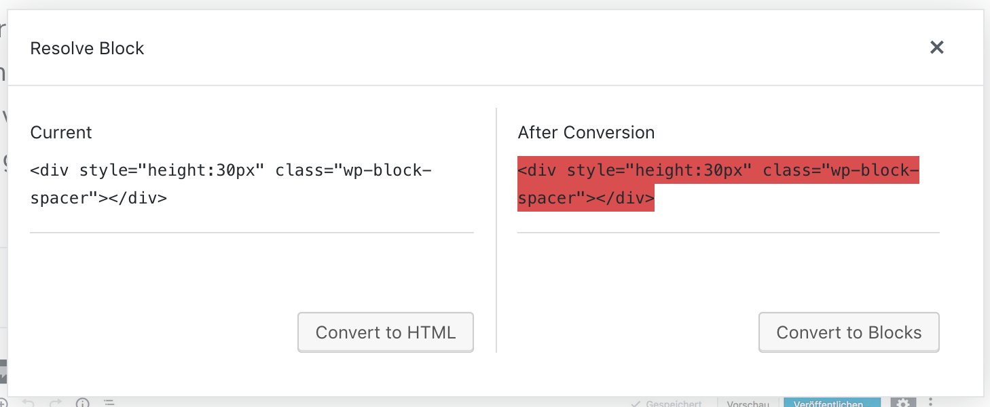Click the undo arrow icon
This screenshot has height=407, width=990.
pyautogui.click(x=28, y=403)
